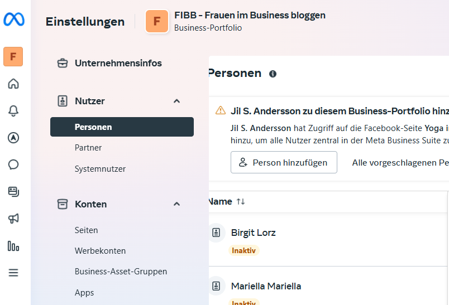
Task: Collapse the Konten section chevron
Action: point(176,204)
